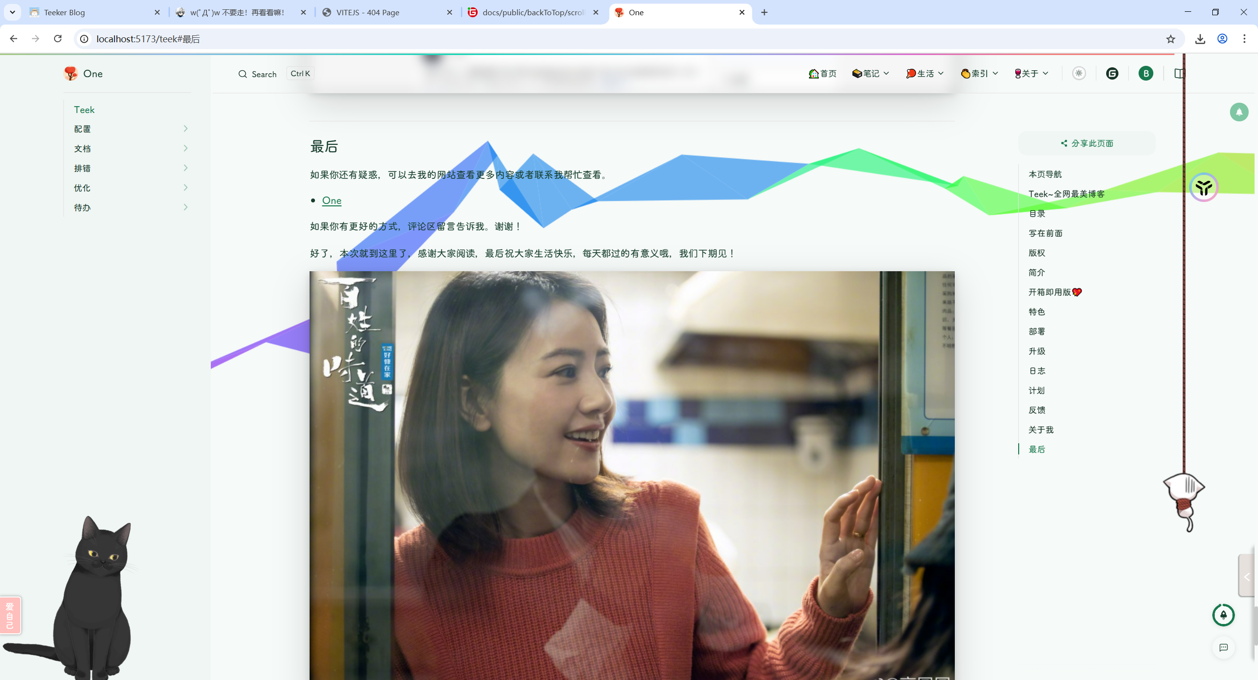This screenshot has height=680, width=1258.
Task: Jump to 关于我 outline entry
Action: click(1041, 430)
